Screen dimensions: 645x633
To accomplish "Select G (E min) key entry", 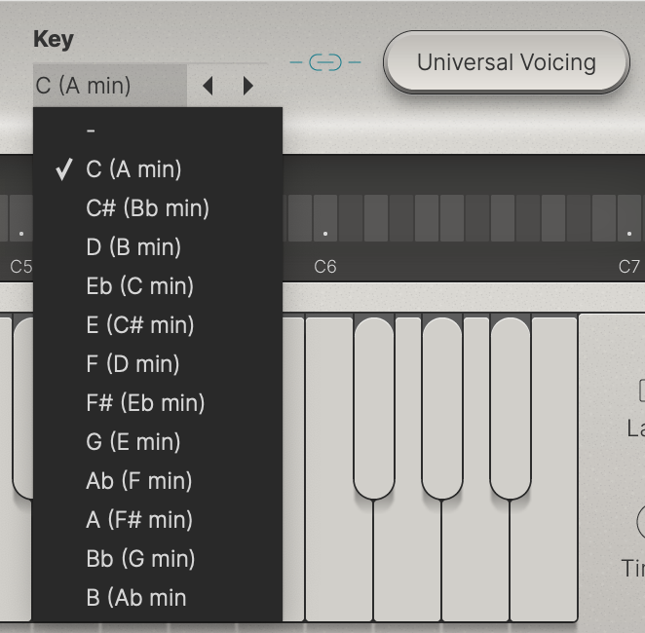I will [x=133, y=442].
